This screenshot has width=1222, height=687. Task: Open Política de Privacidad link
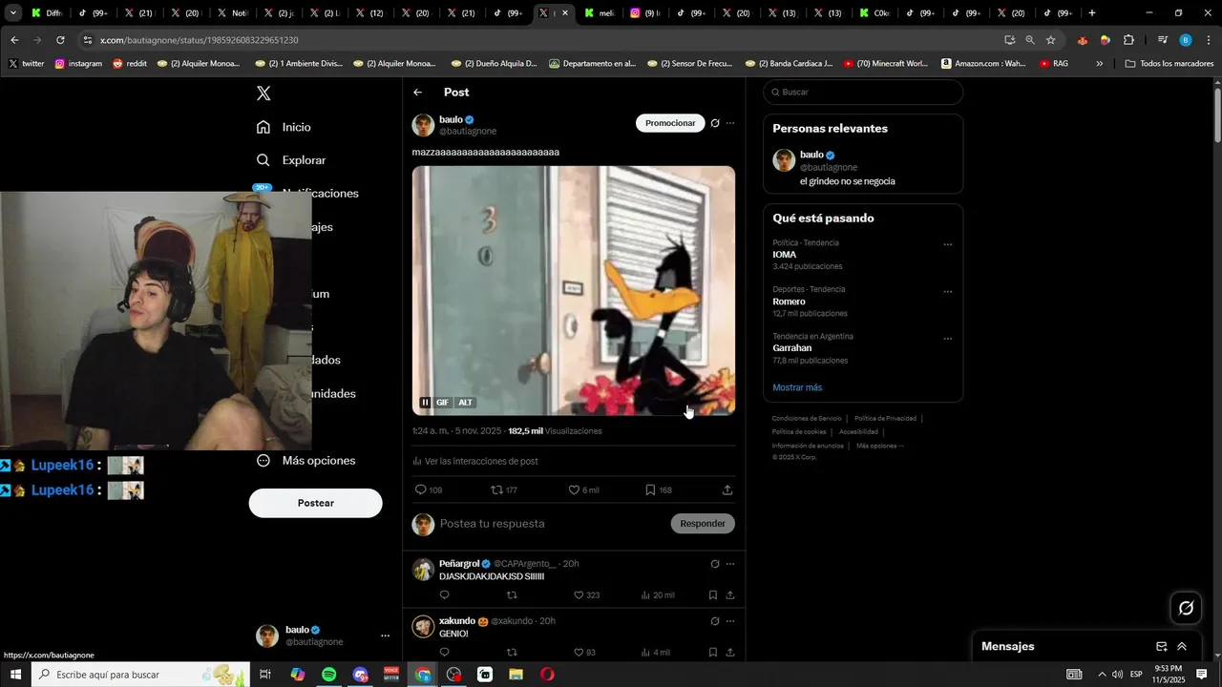(x=885, y=418)
